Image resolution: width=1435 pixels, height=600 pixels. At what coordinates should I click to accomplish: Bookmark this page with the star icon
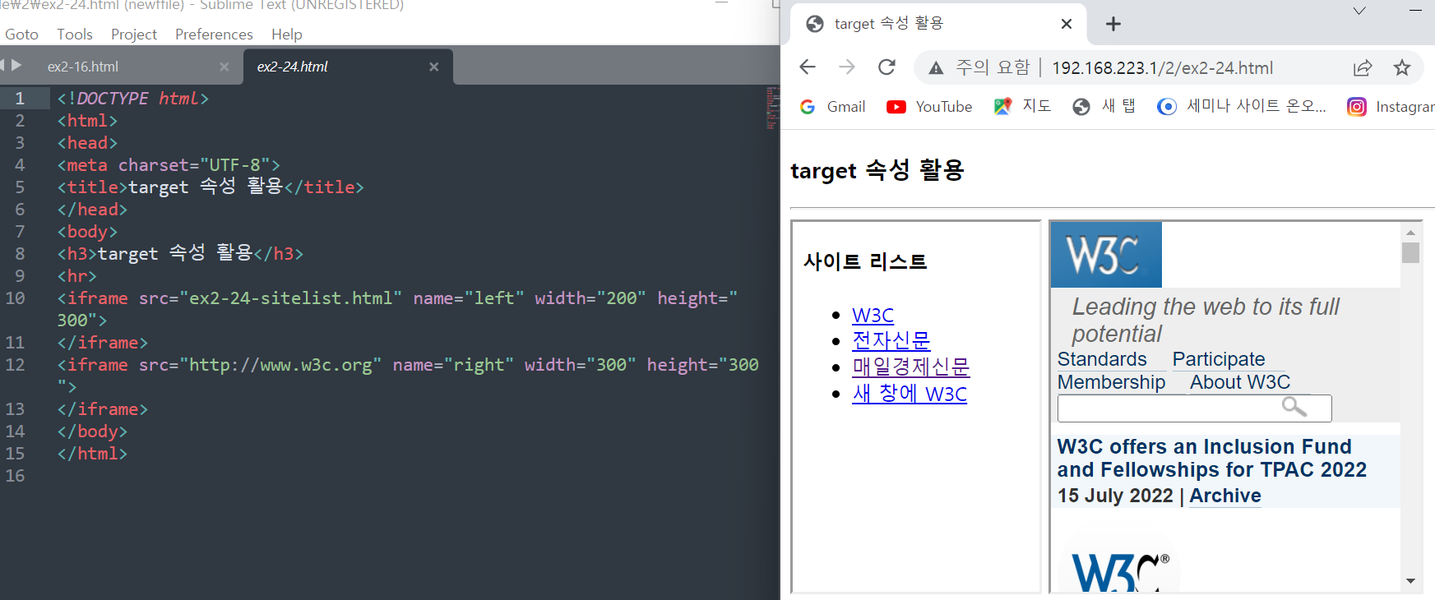(x=1402, y=67)
